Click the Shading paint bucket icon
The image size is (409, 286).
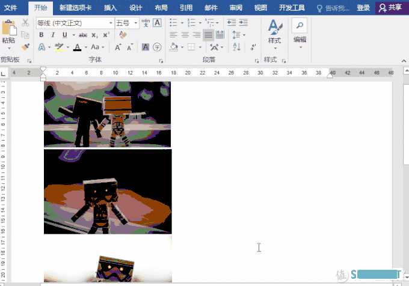[x=173, y=47]
